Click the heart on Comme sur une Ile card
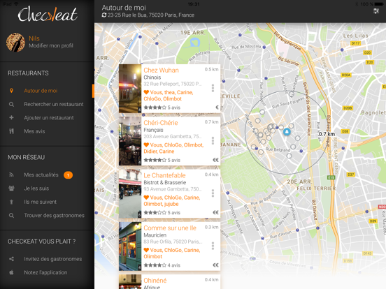The image size is (386, 289). (146, 250)
